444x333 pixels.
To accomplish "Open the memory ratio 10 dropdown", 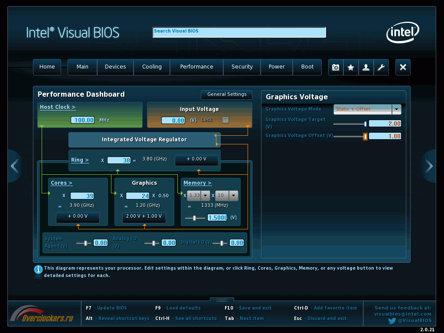I will [x=226, y=196].
